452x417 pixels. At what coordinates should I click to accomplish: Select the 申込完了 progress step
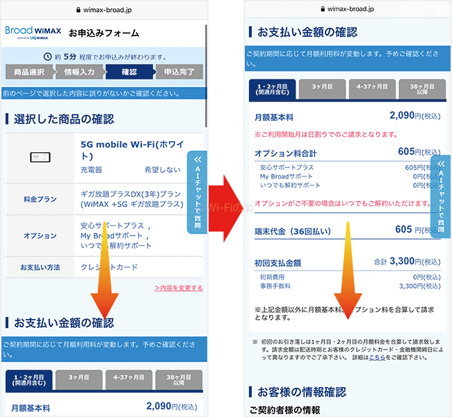click(179, 72)
